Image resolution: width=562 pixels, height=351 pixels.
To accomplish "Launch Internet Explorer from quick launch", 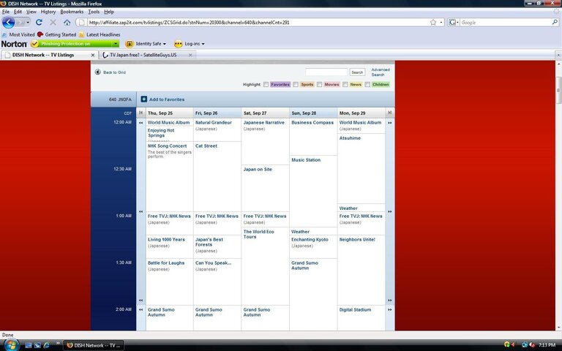I will (x=46, y=345).
